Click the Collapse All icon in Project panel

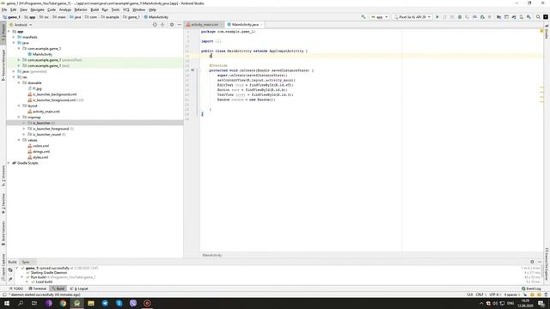click(162, 25)
